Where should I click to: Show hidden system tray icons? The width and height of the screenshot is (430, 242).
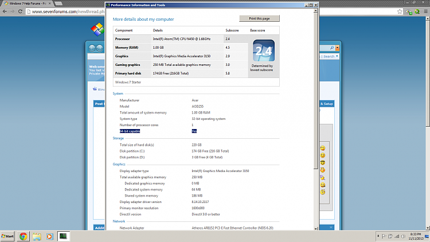pyautogui.click(x=378, y=236)
